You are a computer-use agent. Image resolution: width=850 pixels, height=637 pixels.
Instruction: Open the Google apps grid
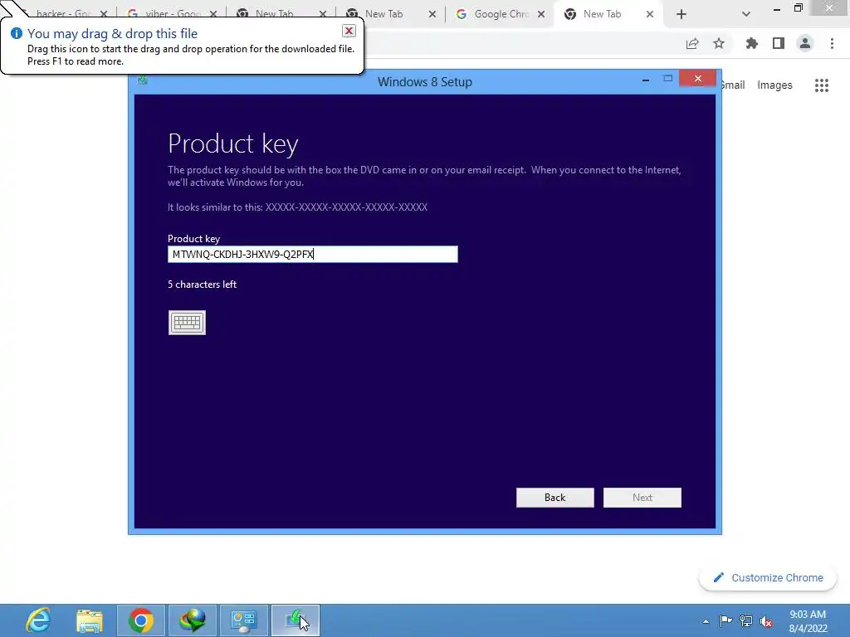(x=822, y=85)
